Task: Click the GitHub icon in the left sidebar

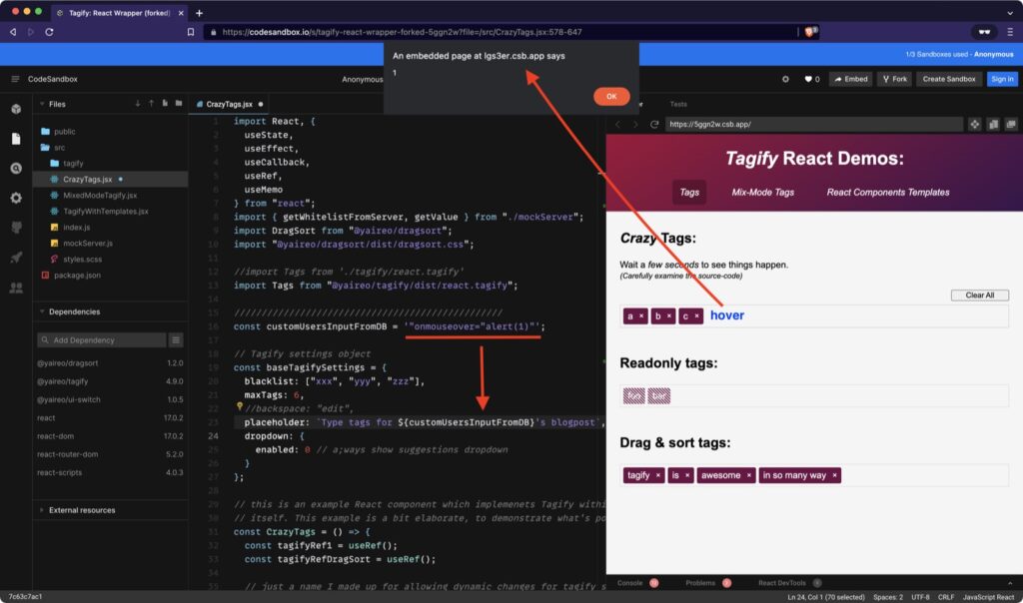Action: pos(15,229)
